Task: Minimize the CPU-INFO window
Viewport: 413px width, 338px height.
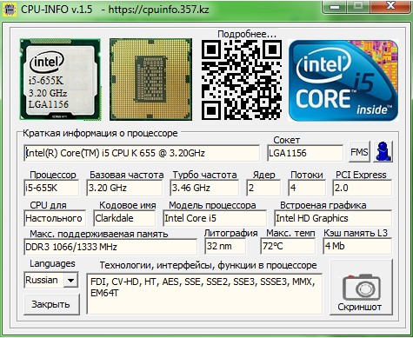Action: click(x=335, y=6)
